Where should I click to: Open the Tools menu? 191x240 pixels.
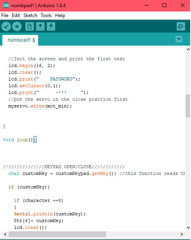(x=46, y=15)
